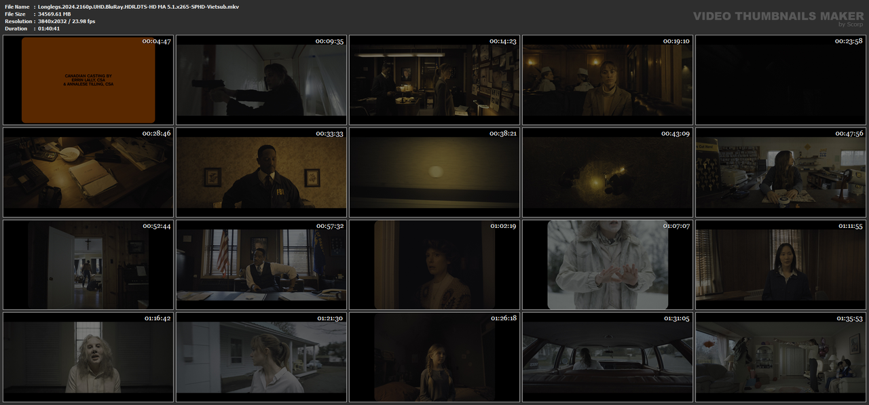Select the dark thumbnail at 00:23:58
The height and width of the screenshot is (405, 869).
(781, 80)
